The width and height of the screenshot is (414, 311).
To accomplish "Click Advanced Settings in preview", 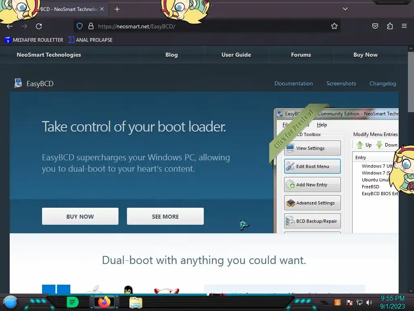I will [x=313, y=203].
